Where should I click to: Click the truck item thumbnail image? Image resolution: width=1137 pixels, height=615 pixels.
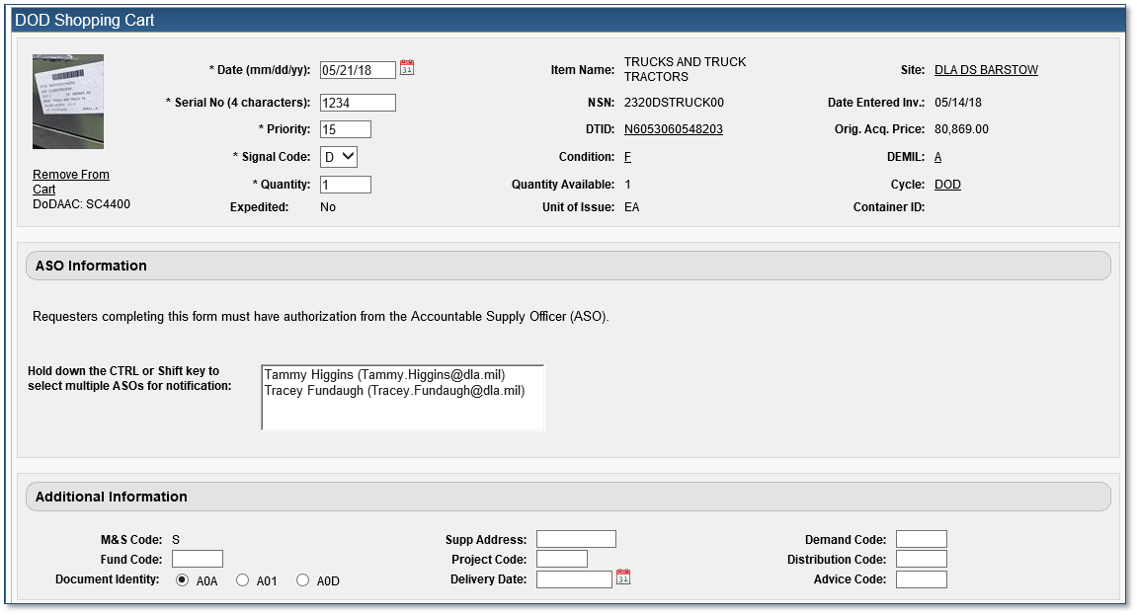pyautogui.click(x=67, y=102)
